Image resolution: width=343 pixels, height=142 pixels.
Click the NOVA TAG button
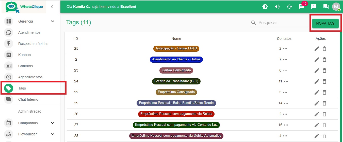pyautogui.click(x=325, y=23)
